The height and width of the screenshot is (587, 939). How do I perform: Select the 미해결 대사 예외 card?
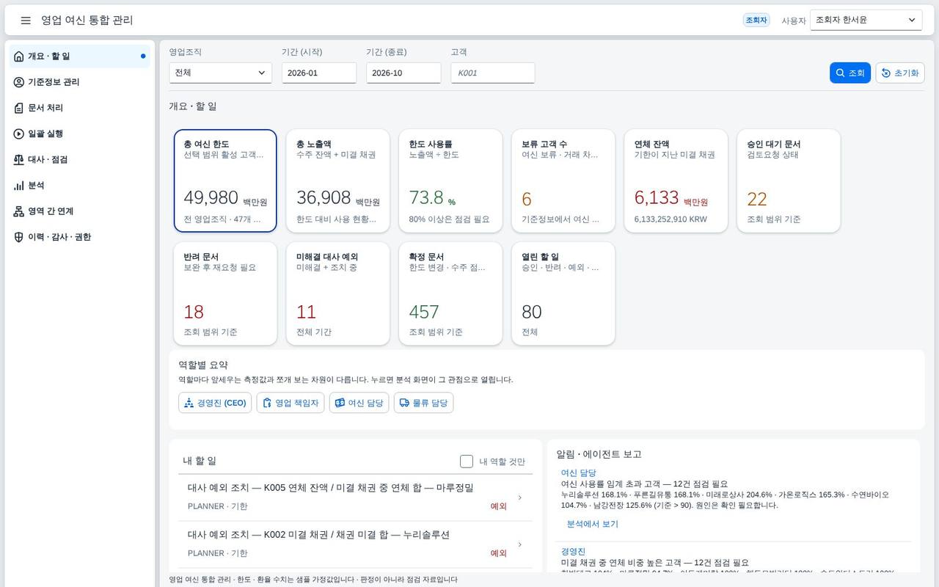tap(338, 293)
